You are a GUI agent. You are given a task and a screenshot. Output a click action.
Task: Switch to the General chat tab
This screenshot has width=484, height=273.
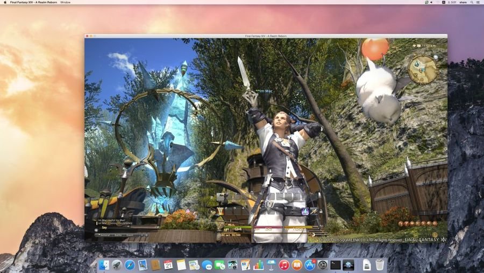[x=104, y=235]
